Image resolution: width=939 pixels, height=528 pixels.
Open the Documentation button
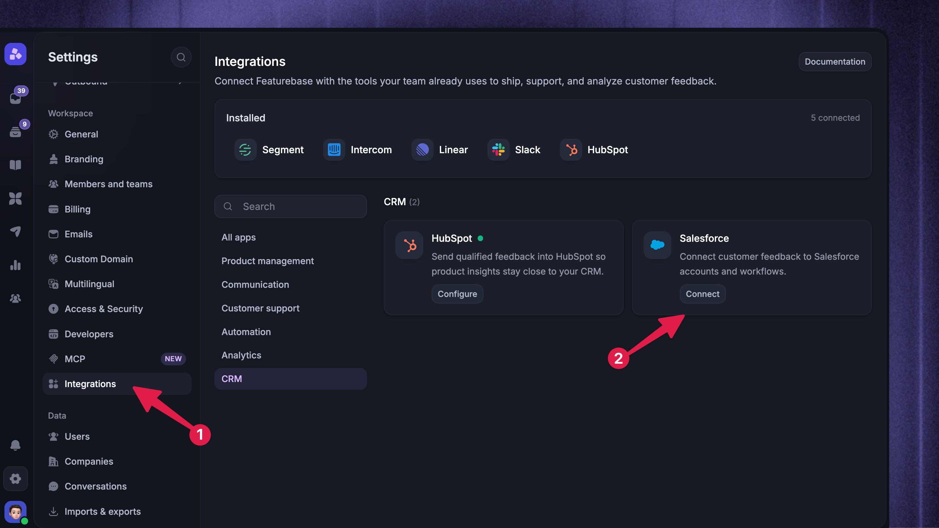click(835, 61)
